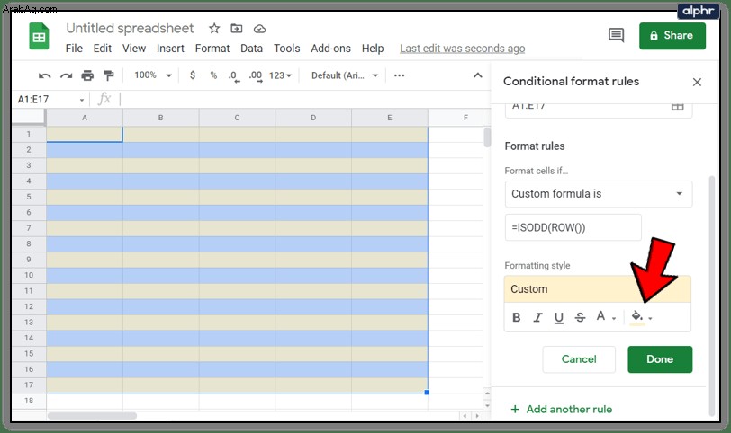731x433 pixels.
Task: Click the Print icon
Action: 87,75
